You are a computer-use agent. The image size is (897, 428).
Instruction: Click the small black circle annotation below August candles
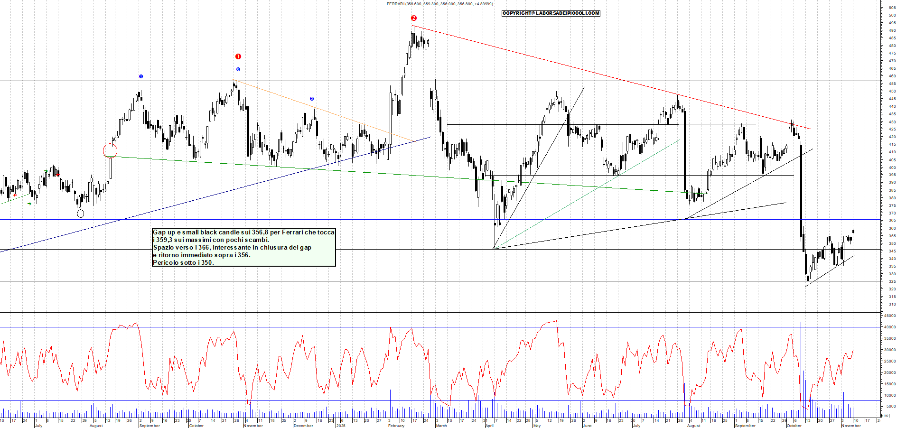(81, 214)
